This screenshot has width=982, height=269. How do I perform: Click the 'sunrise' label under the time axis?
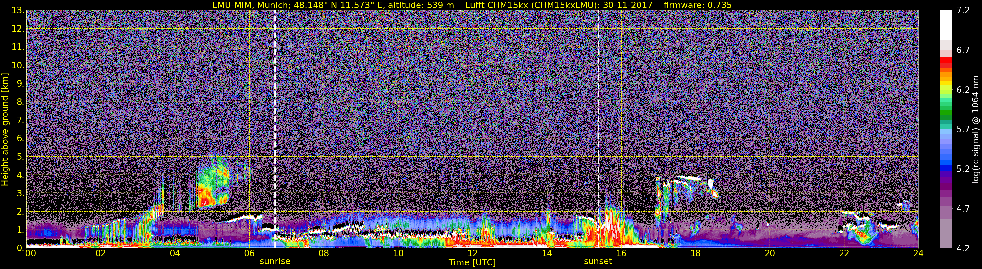tap(275, 262)
